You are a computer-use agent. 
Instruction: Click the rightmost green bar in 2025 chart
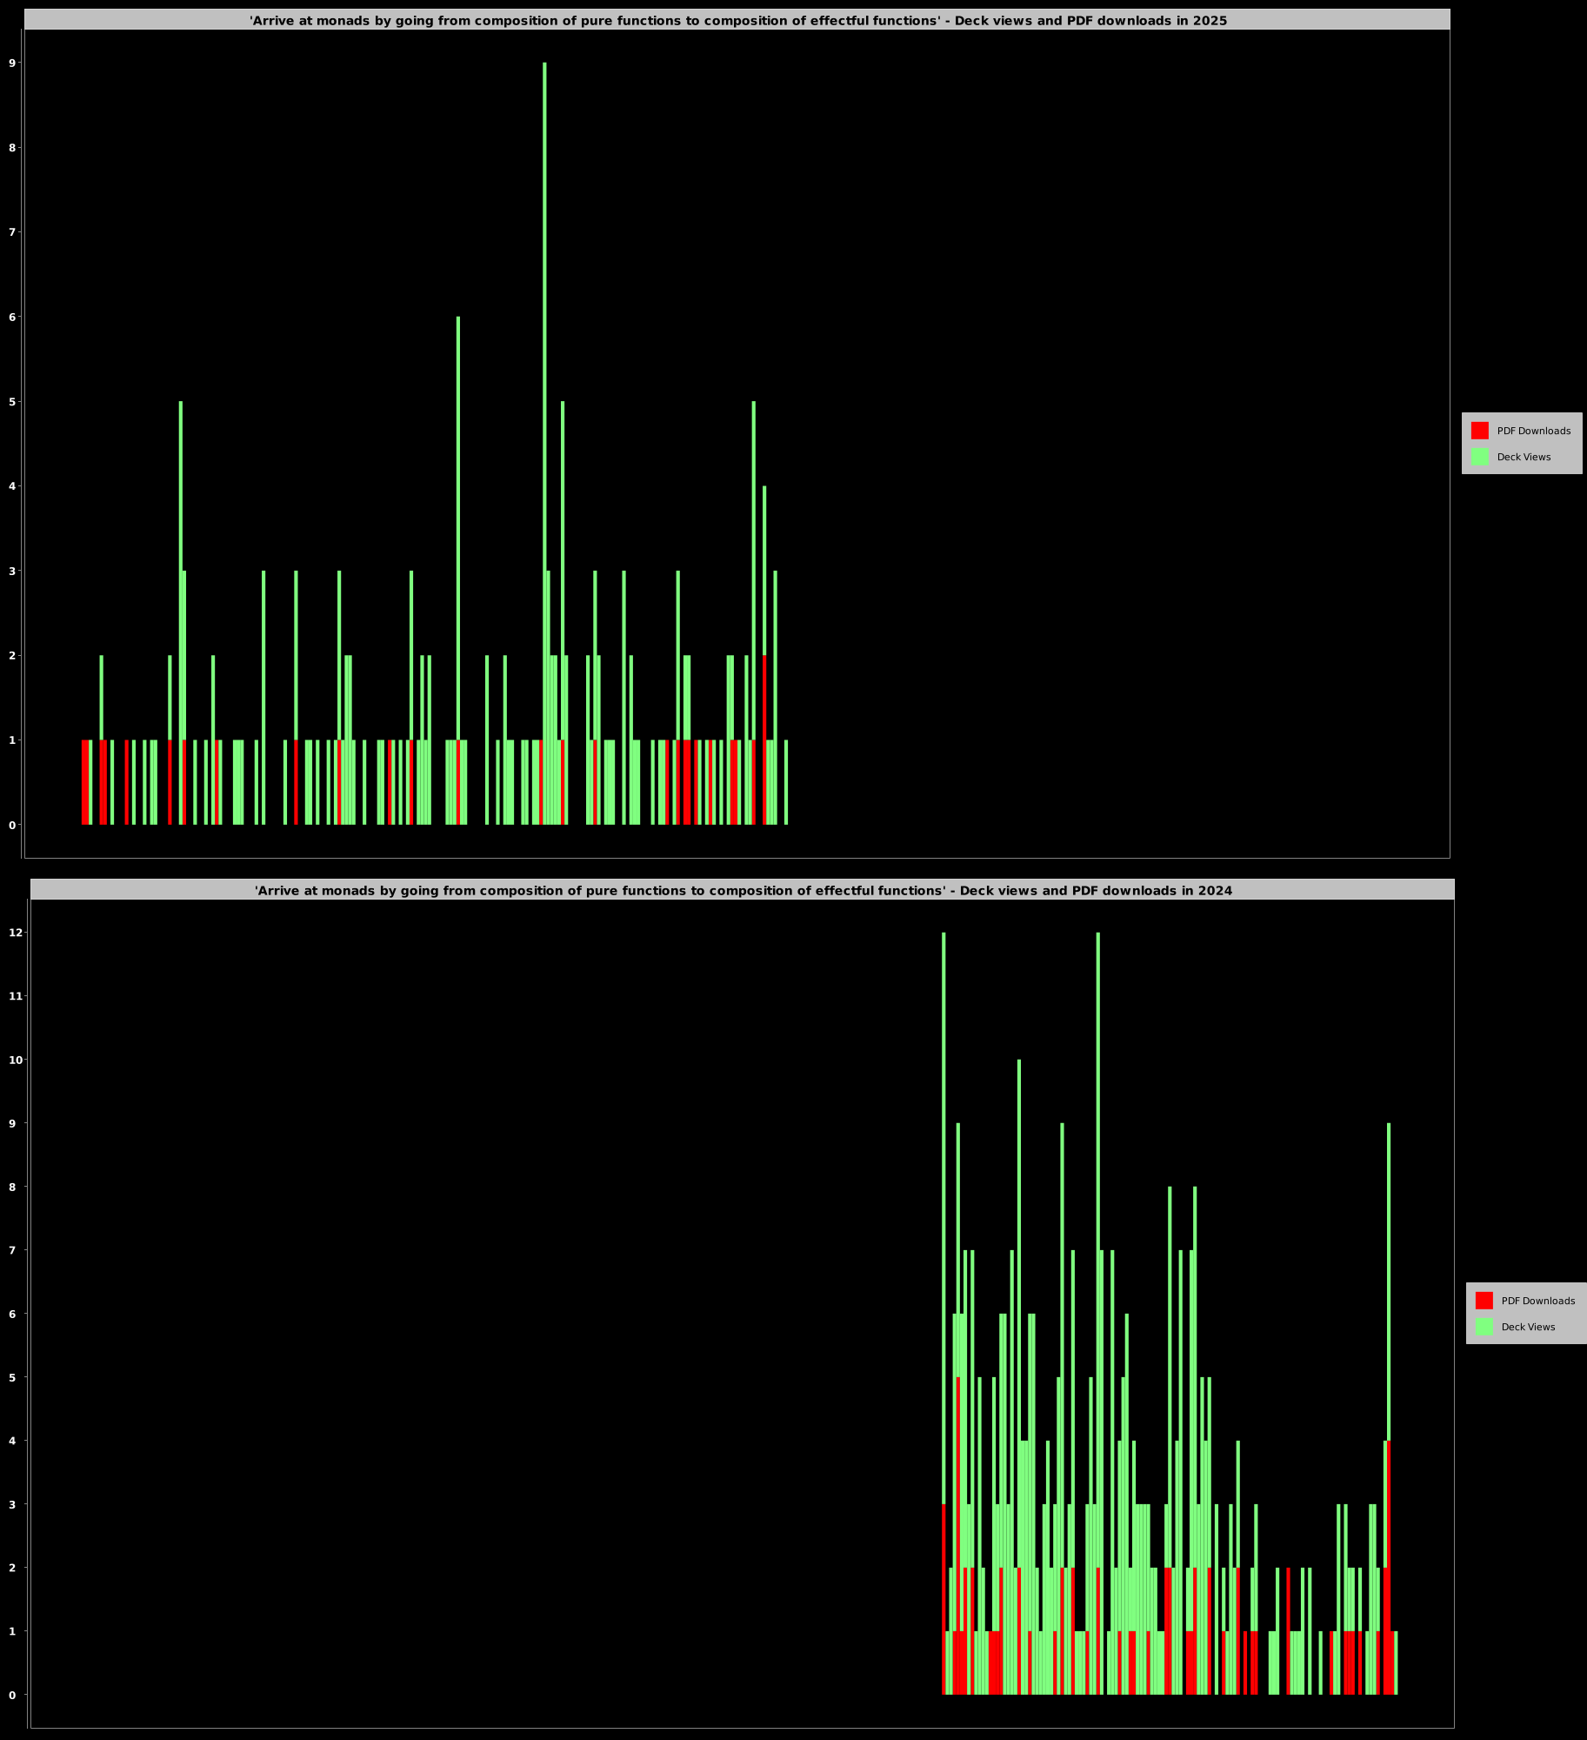click(x=786, y=781)
